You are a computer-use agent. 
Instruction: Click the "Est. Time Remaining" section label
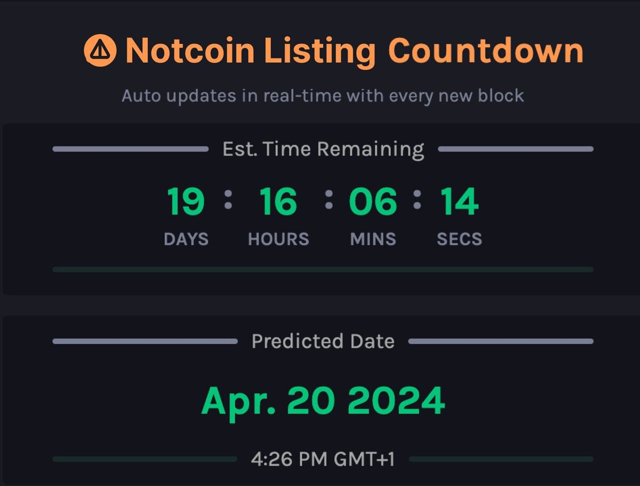[x=323, y=149]
